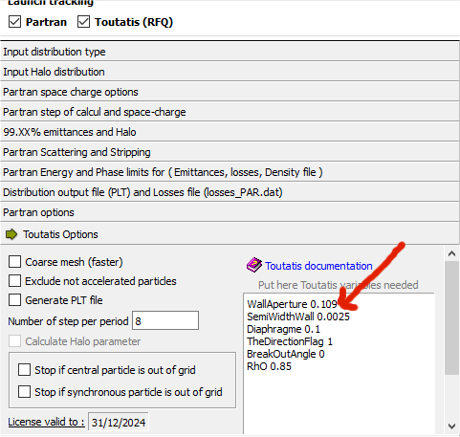Expand Input distribution type section
The width and height of the screenshot is (460, 437).
pyautogui.click(x=230, y=52)
